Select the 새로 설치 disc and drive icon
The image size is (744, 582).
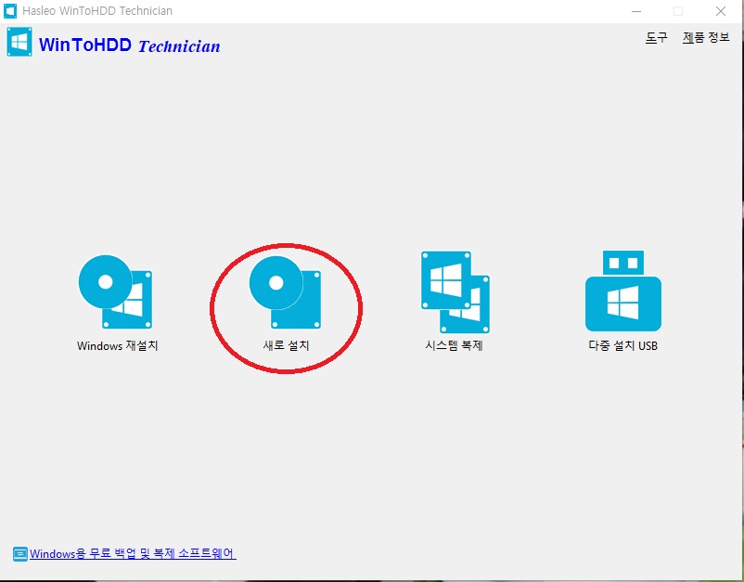[285, 292]
